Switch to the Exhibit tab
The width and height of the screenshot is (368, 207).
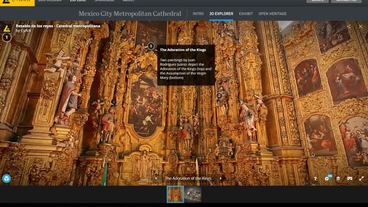[246, 14]
